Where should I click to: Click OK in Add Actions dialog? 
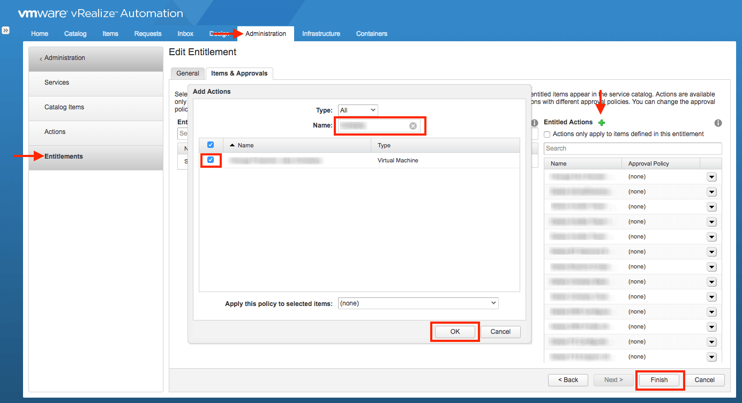[x=455, y=332]
